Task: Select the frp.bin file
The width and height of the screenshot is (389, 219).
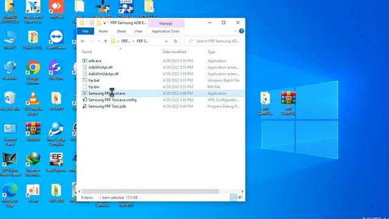Action: [94, 87]
